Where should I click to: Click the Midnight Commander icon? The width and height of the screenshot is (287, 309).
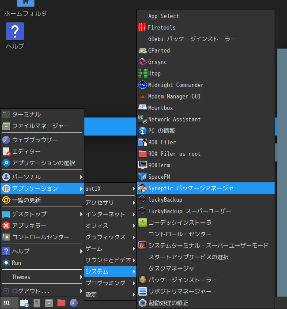point(142,85)
